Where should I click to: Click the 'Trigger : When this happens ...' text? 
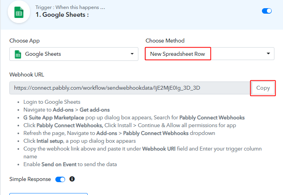pyautogui.click(x=70, y=7)
